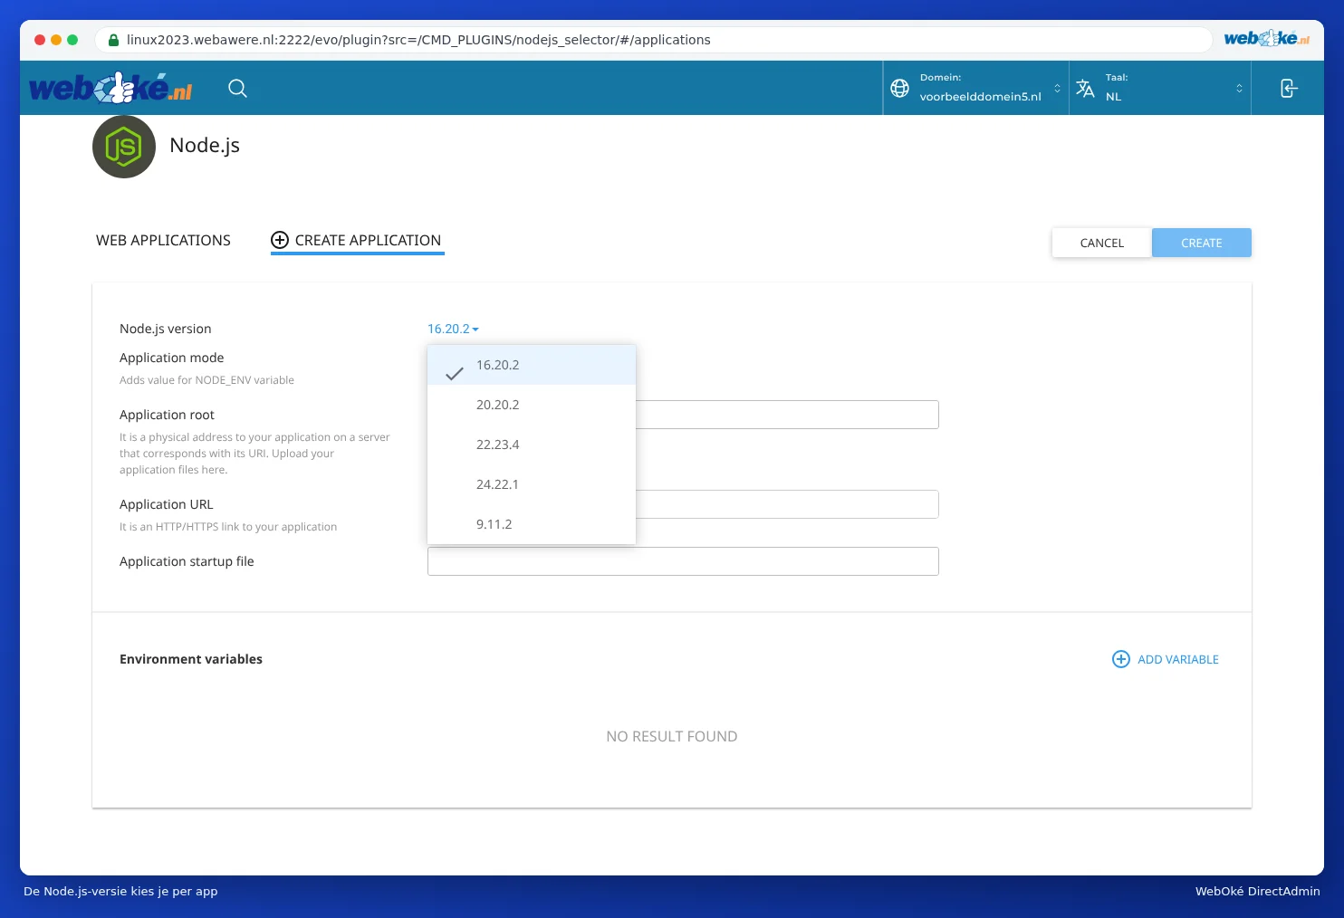The image size is (1344, 918).
Task: Click the Create button
Action: tap(1202, 243)
